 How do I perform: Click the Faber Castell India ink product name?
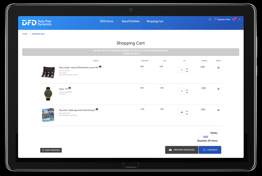pos(79,68)
